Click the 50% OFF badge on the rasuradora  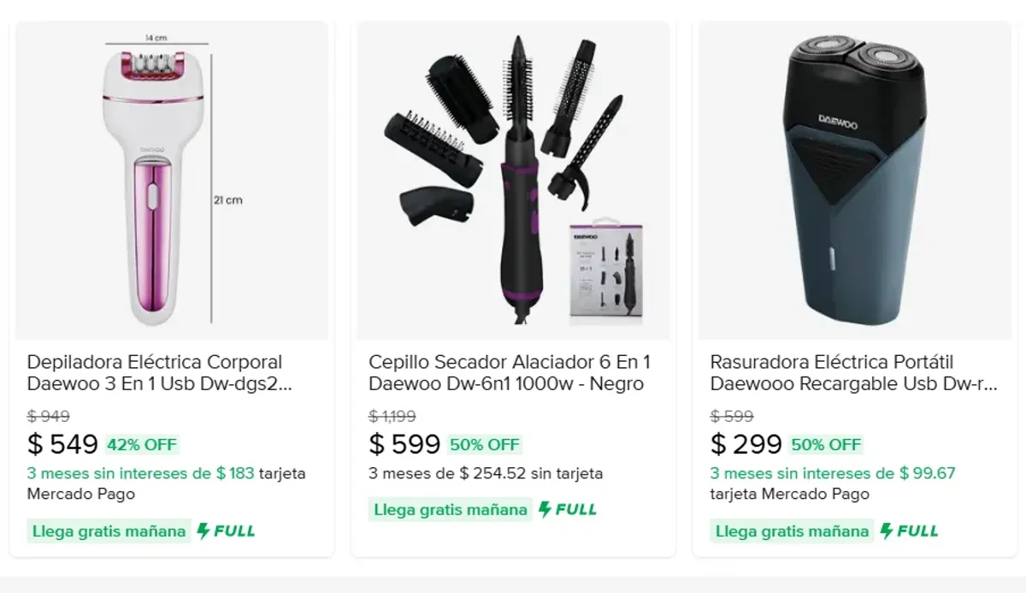826,445
